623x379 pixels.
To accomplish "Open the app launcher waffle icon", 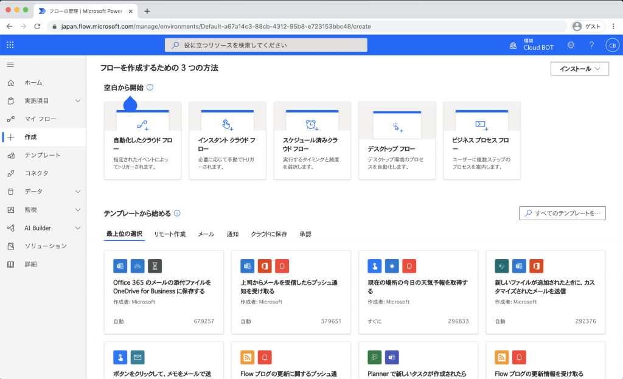I will point(10,45).
